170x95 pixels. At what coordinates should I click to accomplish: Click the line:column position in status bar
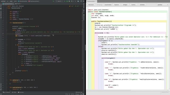(67, 94)
